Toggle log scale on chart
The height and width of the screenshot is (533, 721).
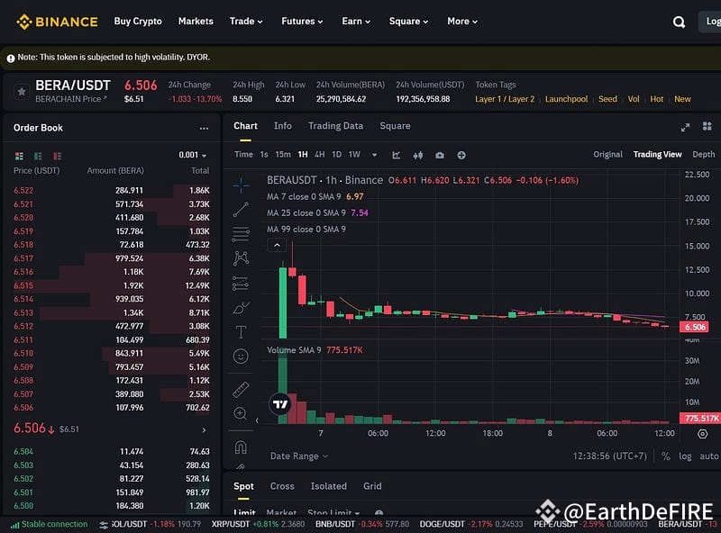[685, 456]
